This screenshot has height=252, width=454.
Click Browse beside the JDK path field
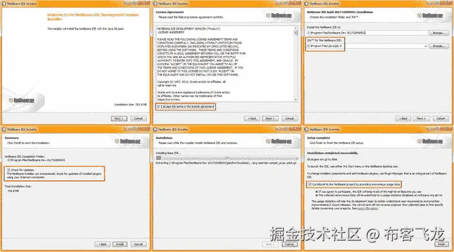point(439,46)
